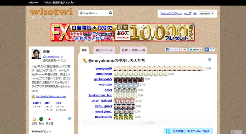Open the itamiwake.blogspot.com link
This screenshot has width=246, height=134.
click(x=50, y=96)
